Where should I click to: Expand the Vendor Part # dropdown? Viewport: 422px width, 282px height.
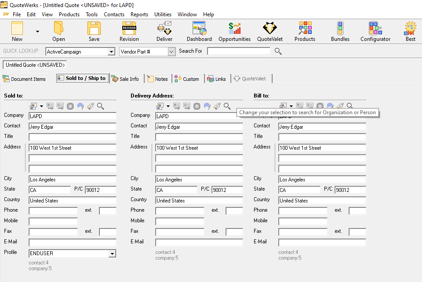click(x=171, y=52)
